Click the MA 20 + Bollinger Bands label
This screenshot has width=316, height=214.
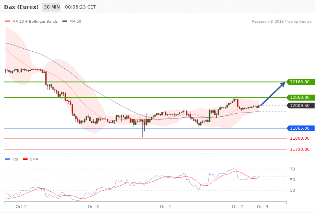35,21
